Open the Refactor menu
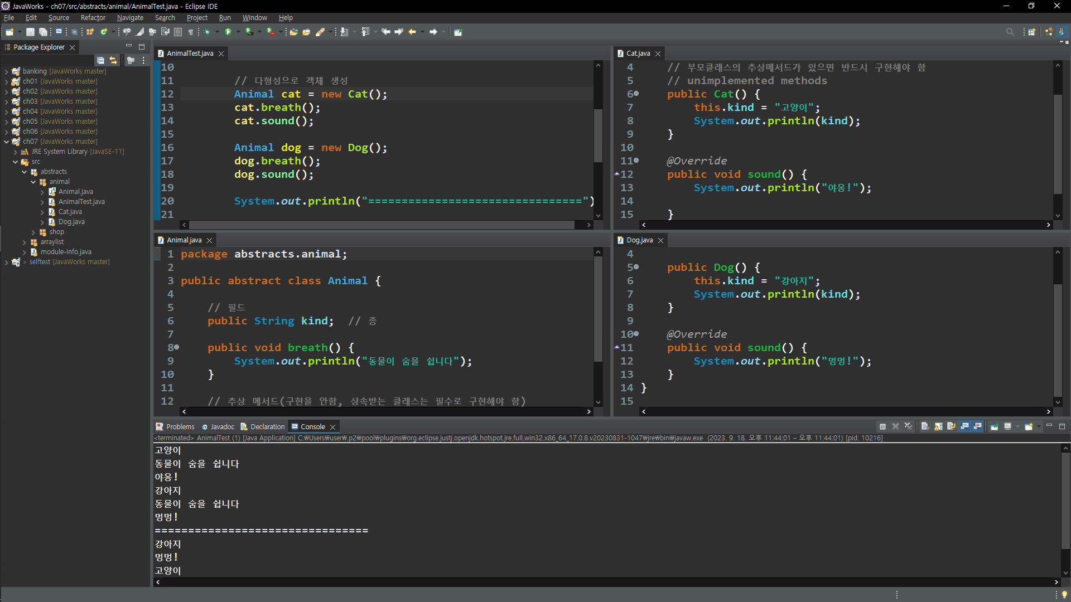This screenshot has width=1071, height=602. 93,18
